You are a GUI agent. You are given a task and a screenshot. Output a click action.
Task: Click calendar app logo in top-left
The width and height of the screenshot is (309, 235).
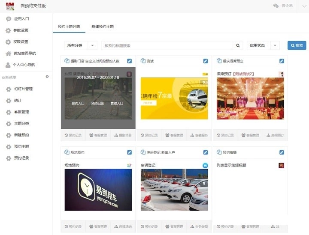click(9, 6)
